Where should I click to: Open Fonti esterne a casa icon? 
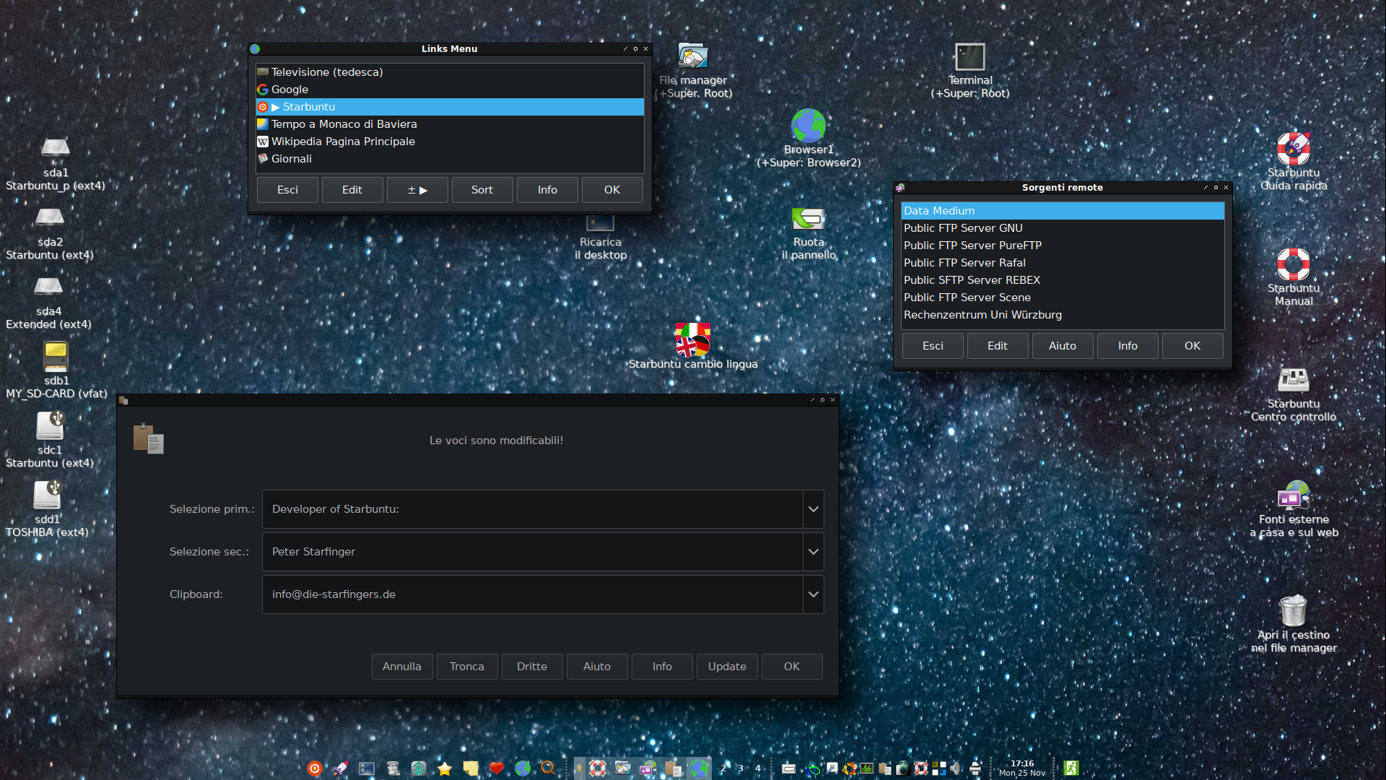[x=1294, y=495]
